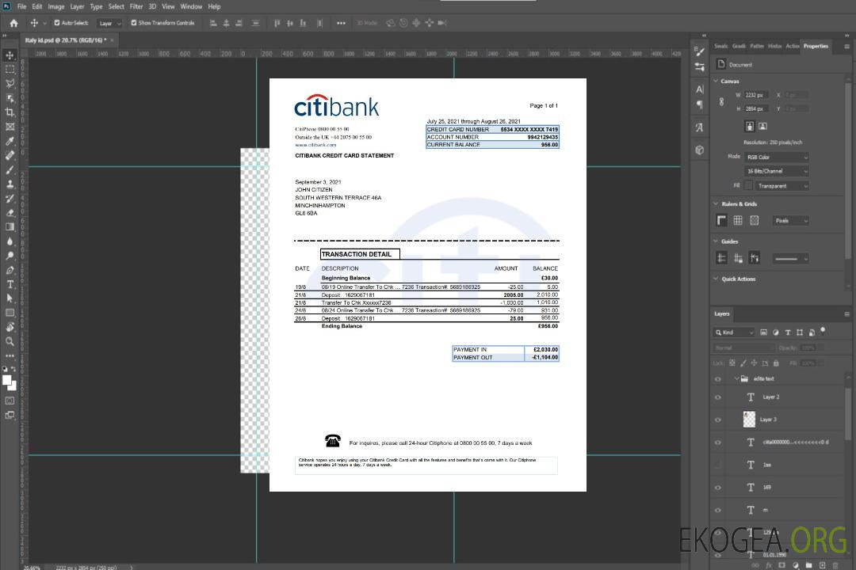Image resolution: width=856 pixels, height=570 pixels.
Task: Hide the '169' text layer
Action: [x=718, y=488]
